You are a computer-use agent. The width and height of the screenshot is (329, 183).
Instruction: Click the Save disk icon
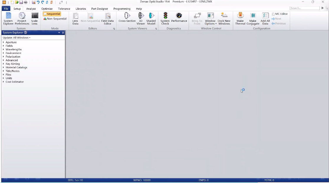(x=21, y=2)
